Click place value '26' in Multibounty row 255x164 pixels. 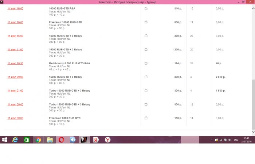tap(192, 63)
